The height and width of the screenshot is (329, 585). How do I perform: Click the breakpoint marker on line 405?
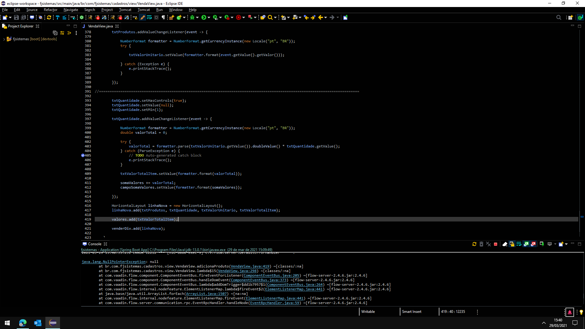pyautogui.click(x=83, y=155)
